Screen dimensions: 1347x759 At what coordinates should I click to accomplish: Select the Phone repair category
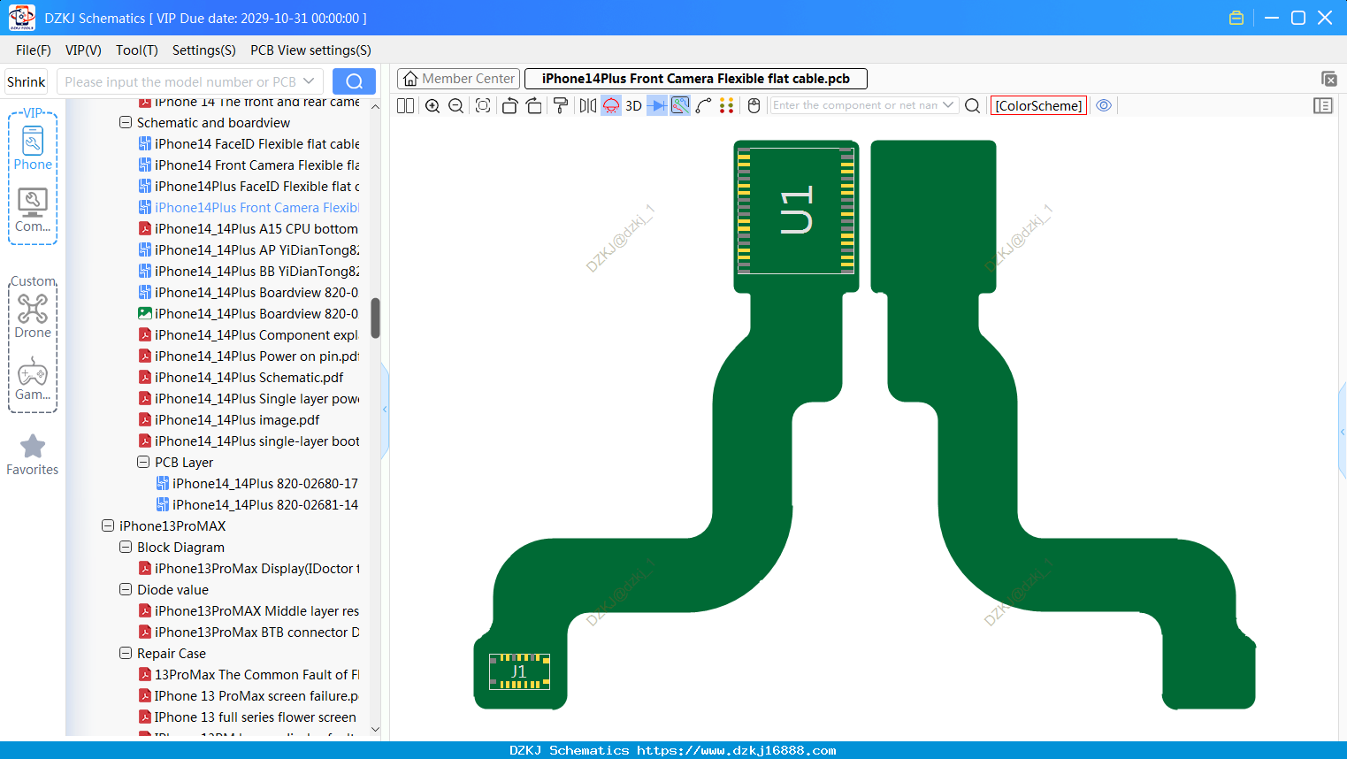pos(33,148)
